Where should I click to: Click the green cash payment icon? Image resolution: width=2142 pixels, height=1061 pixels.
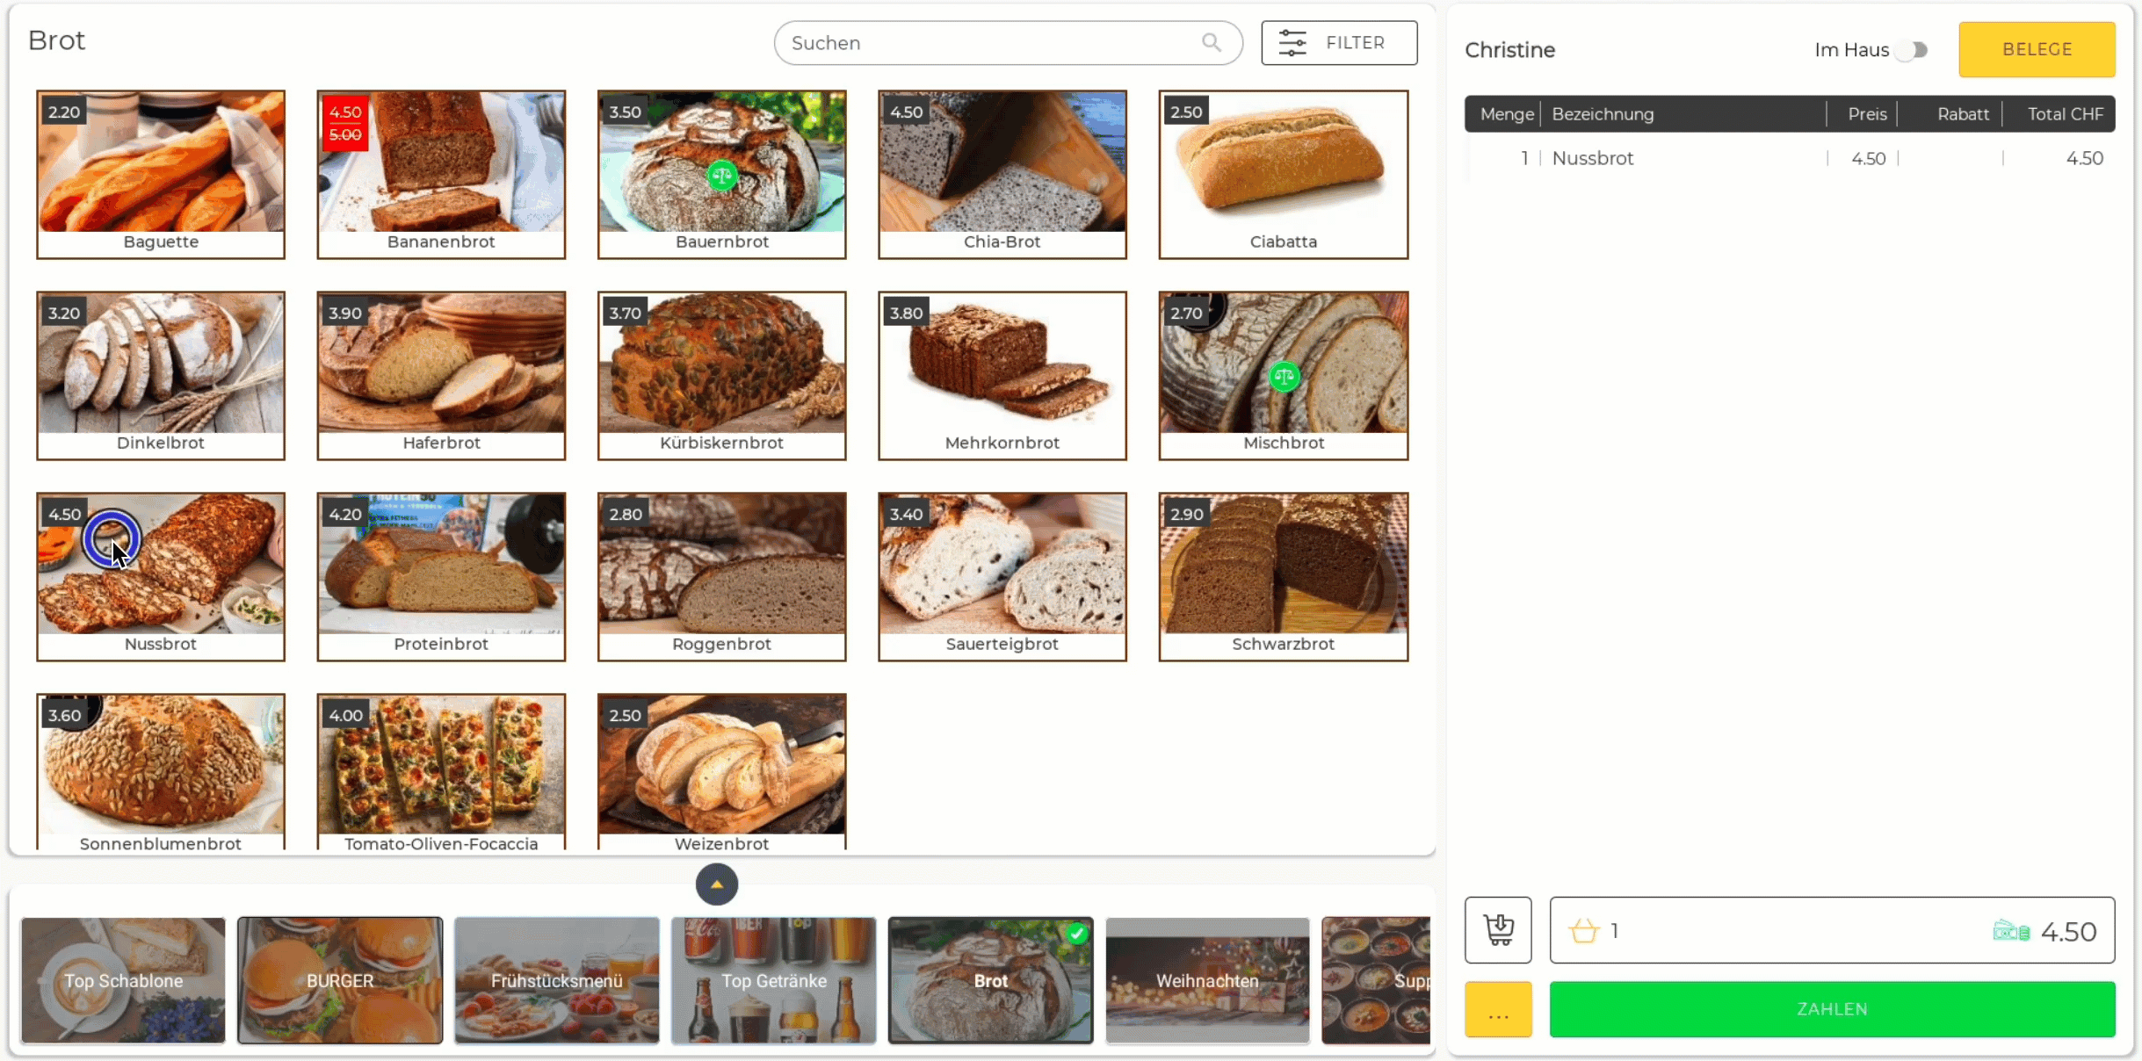(2011, 931)
